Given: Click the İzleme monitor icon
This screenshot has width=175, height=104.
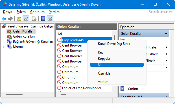Looking at the screenshot, I should click(9, 47).
